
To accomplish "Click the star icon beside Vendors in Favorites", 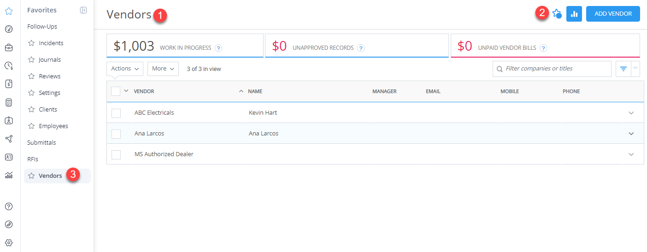I will click(31, 176).
